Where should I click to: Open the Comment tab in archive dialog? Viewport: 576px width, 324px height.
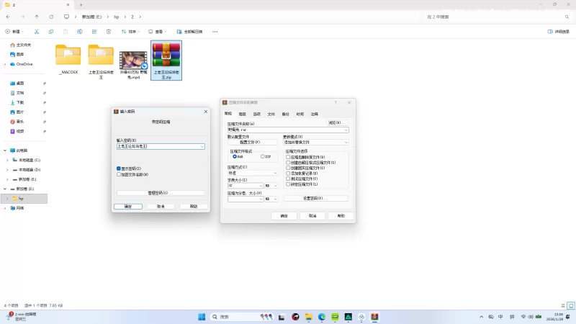(x=314, y=114)
